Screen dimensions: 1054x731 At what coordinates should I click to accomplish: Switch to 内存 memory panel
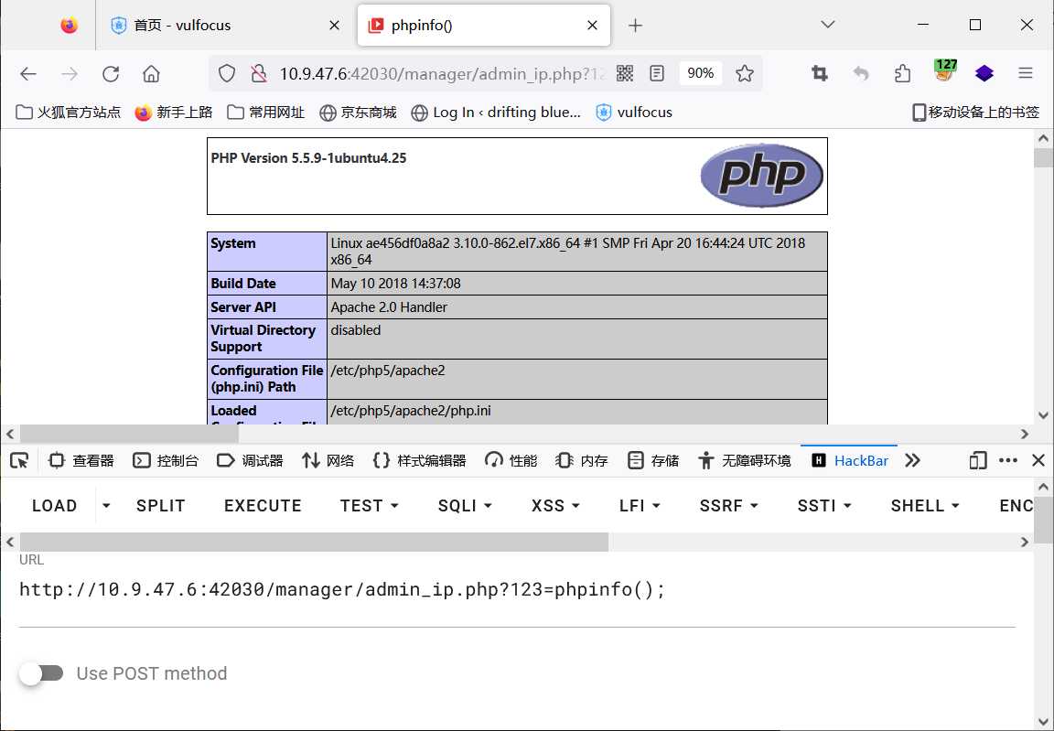[x=582, y=461]
